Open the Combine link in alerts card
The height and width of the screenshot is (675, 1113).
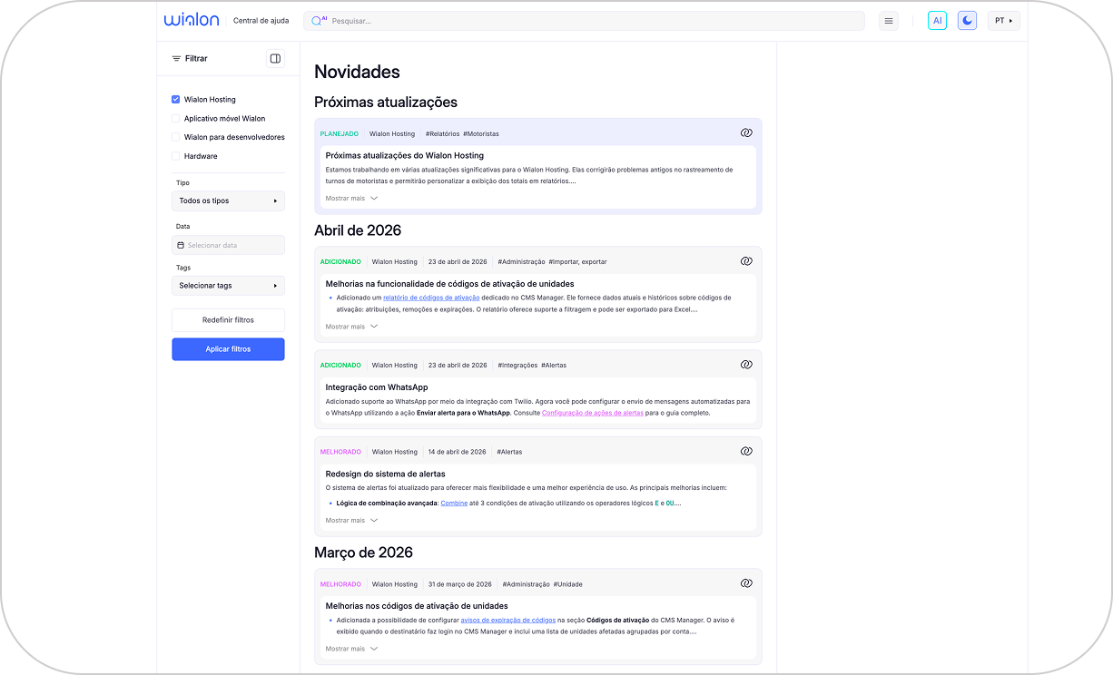click(454, 503)
